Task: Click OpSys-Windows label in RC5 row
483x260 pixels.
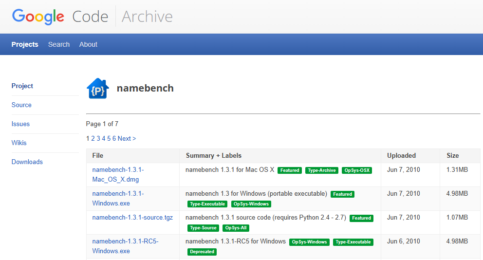Action: (309, 242)
